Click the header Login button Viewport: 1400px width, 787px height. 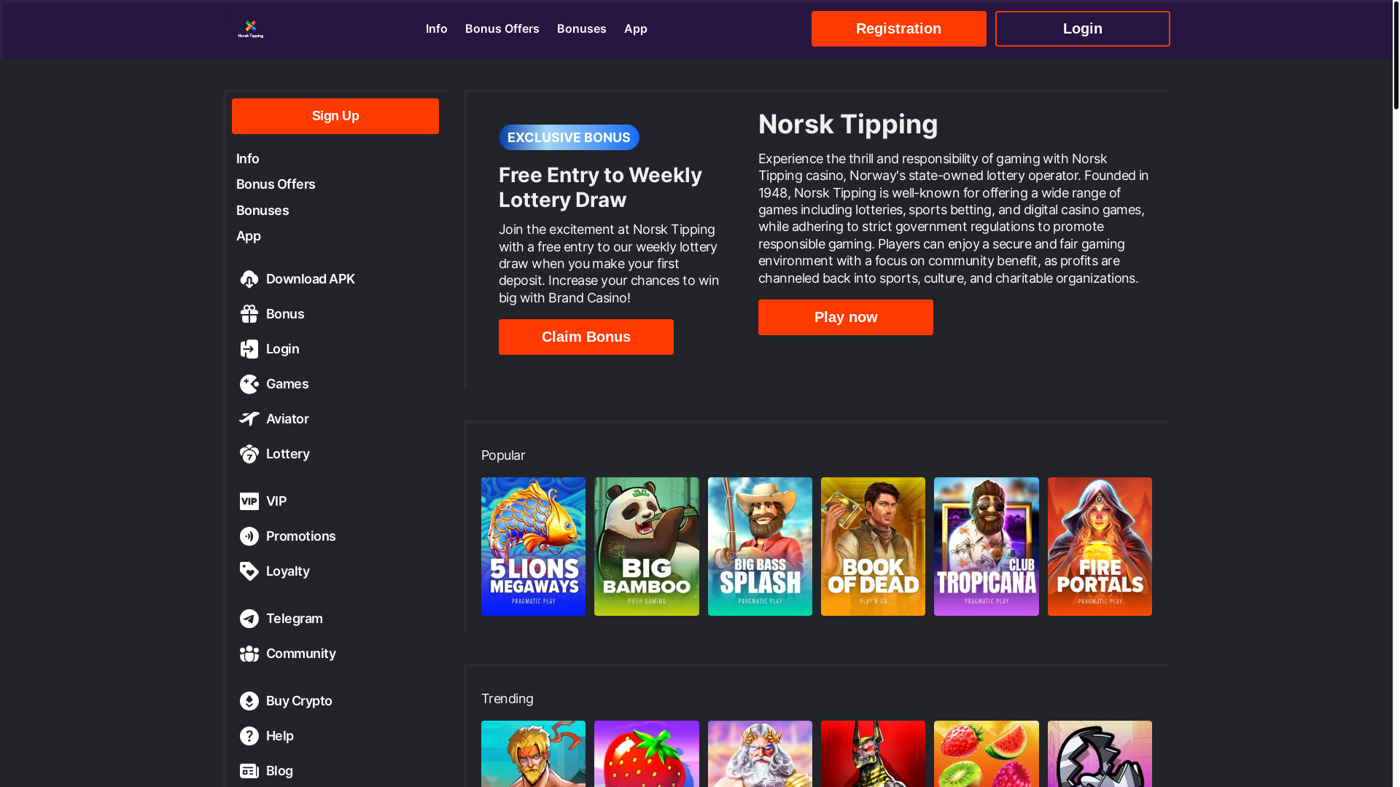pos(1083,28)
